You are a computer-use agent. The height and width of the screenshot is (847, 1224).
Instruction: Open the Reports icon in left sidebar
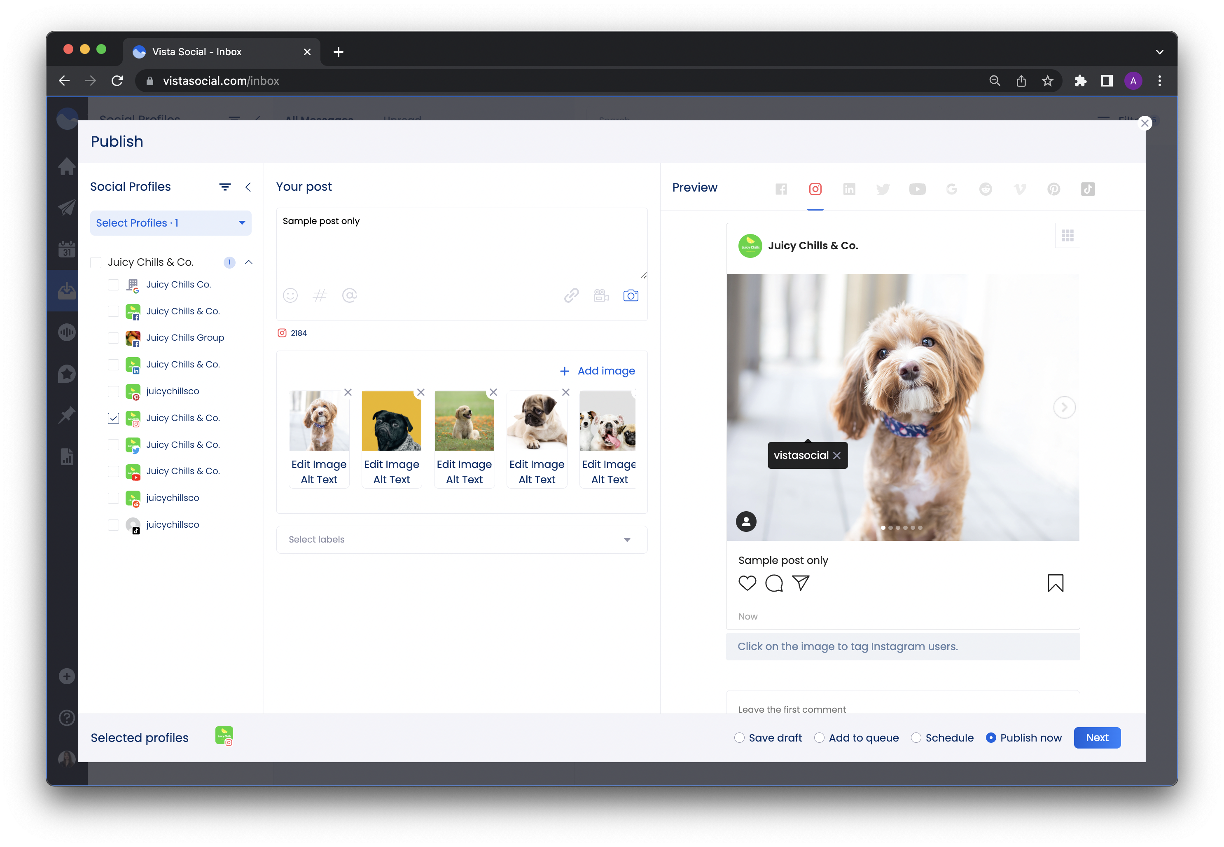tap(67, 456)
